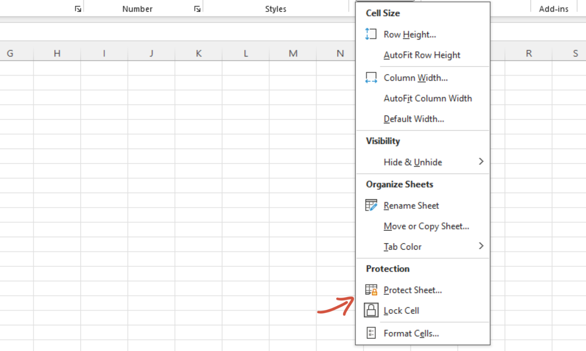Choose AutoFit Row Height
The image size is (586, 351).
[x=422, y=55]
